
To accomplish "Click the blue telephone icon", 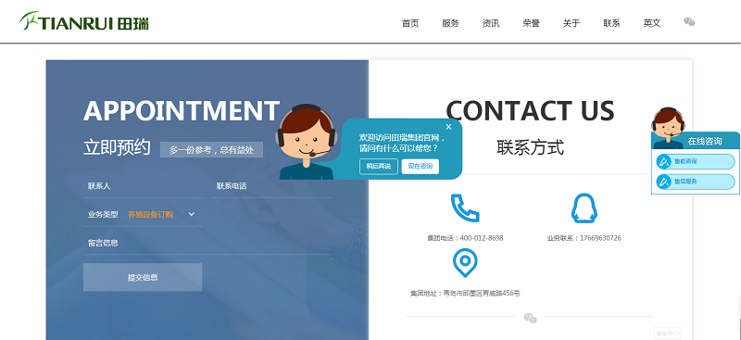I will pyautogui.click(x=465, y=208).
